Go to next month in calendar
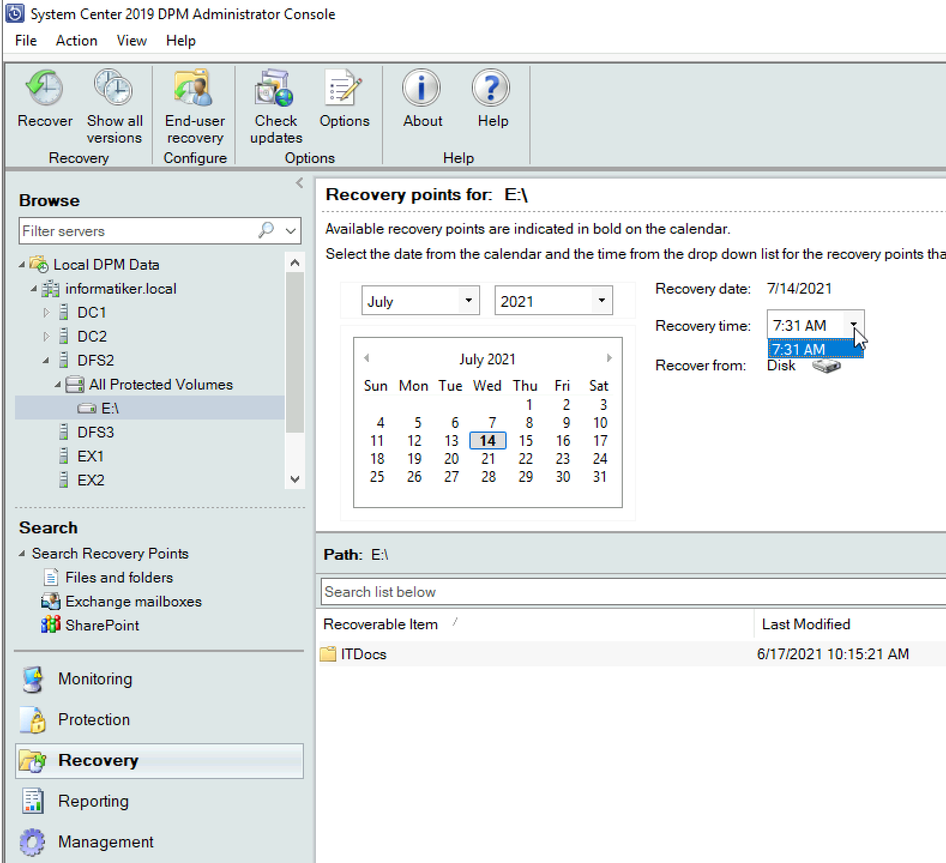Image resolution: width=946 pixels, height=863 pixels. click(609, 358)
